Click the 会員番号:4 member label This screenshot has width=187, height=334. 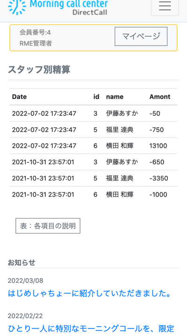click(35, 32)
